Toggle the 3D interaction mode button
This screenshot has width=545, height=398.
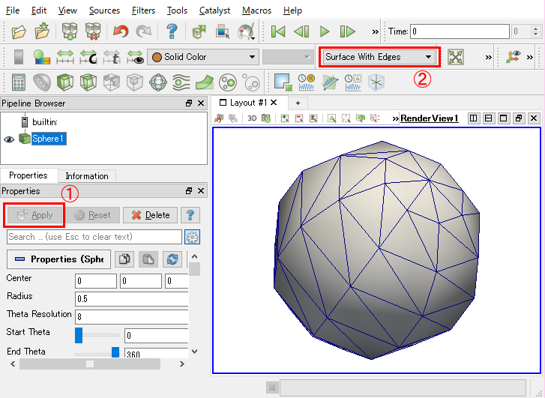[252, 118]
